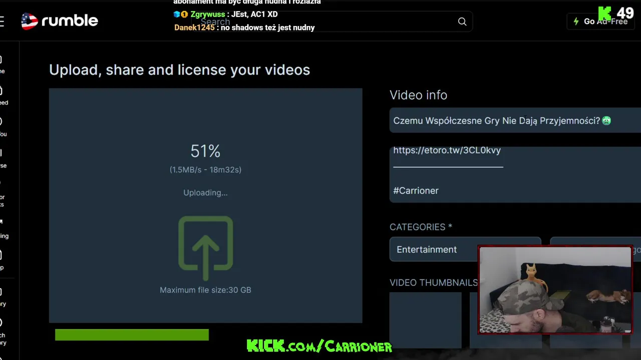Click the 'Uploading...' status text

click(205, 192)
